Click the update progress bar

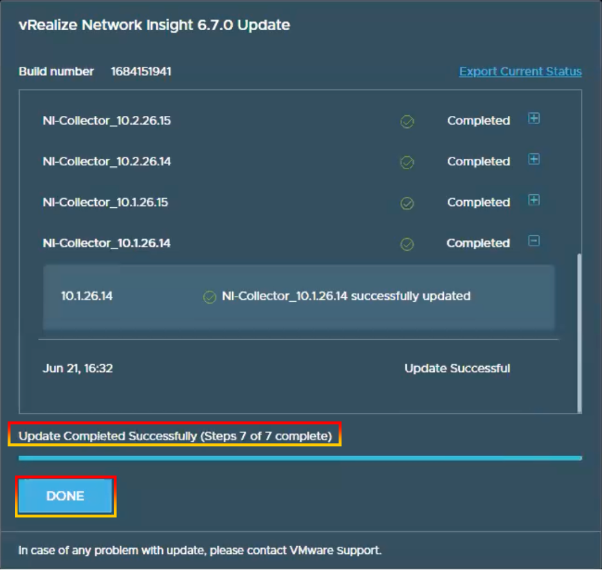[x=300, y=458]
